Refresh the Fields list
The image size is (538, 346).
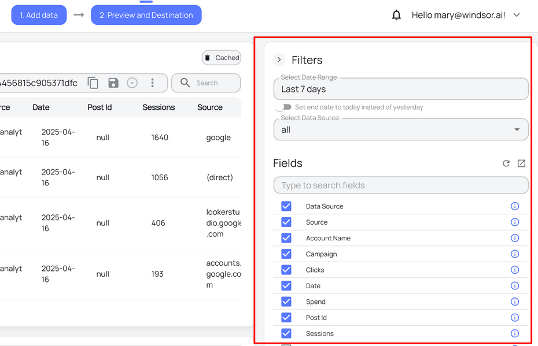(x=506, y=163)
